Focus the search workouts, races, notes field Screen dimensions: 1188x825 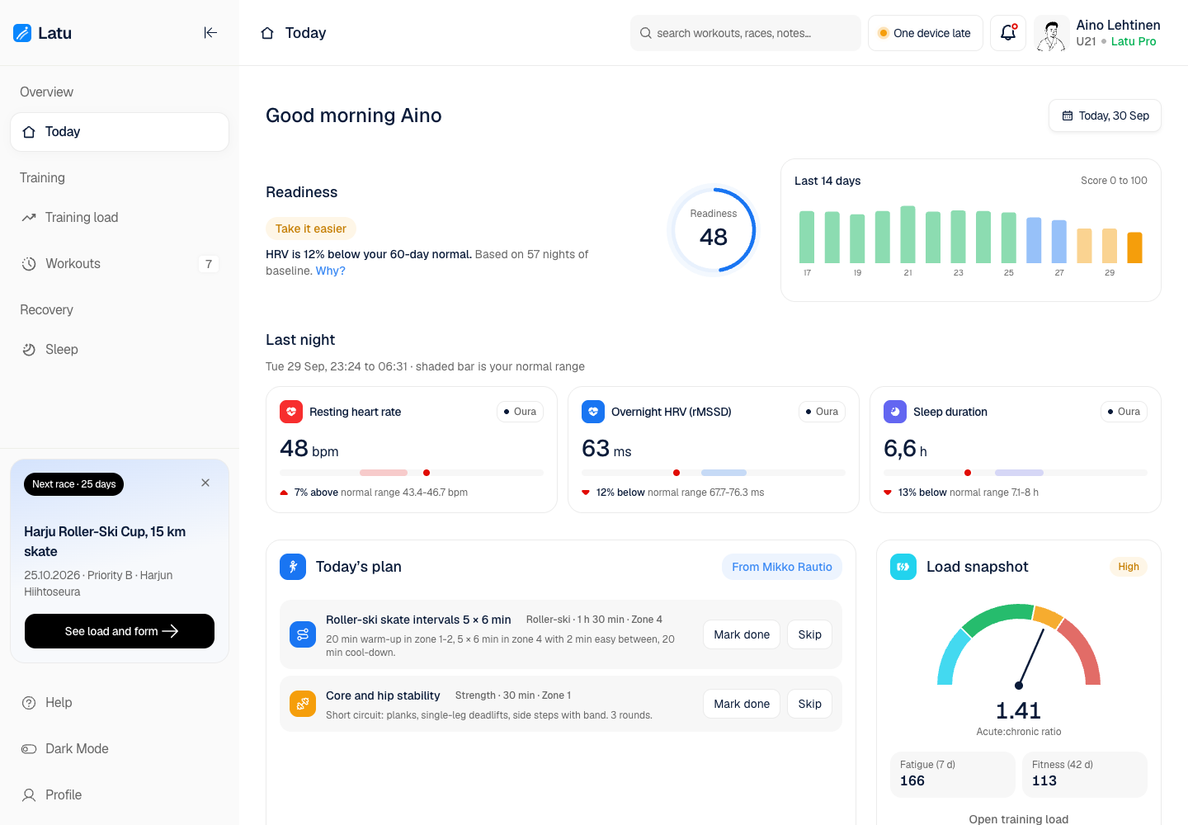point(746,33)
